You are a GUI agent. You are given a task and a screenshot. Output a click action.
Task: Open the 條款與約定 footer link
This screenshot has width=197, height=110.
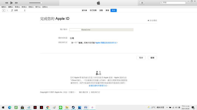(95, 92)
